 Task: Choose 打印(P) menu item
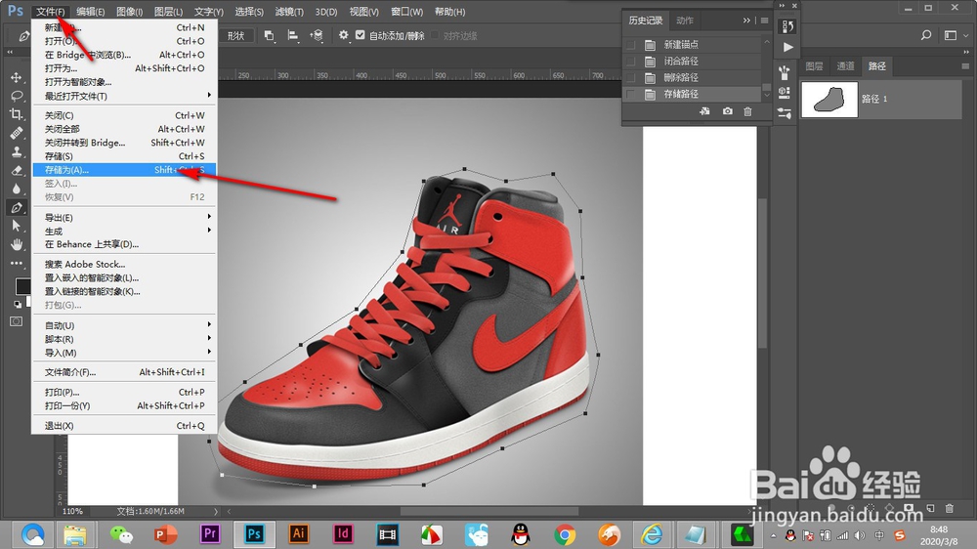pos(124,392)
